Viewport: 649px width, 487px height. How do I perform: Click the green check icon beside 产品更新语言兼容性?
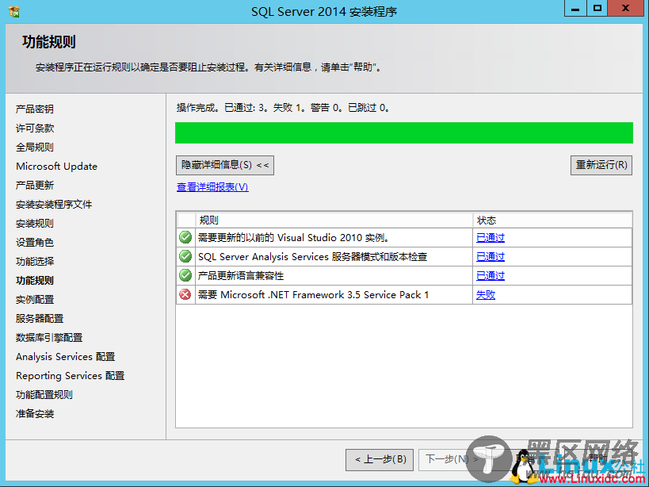coord(185,275)
